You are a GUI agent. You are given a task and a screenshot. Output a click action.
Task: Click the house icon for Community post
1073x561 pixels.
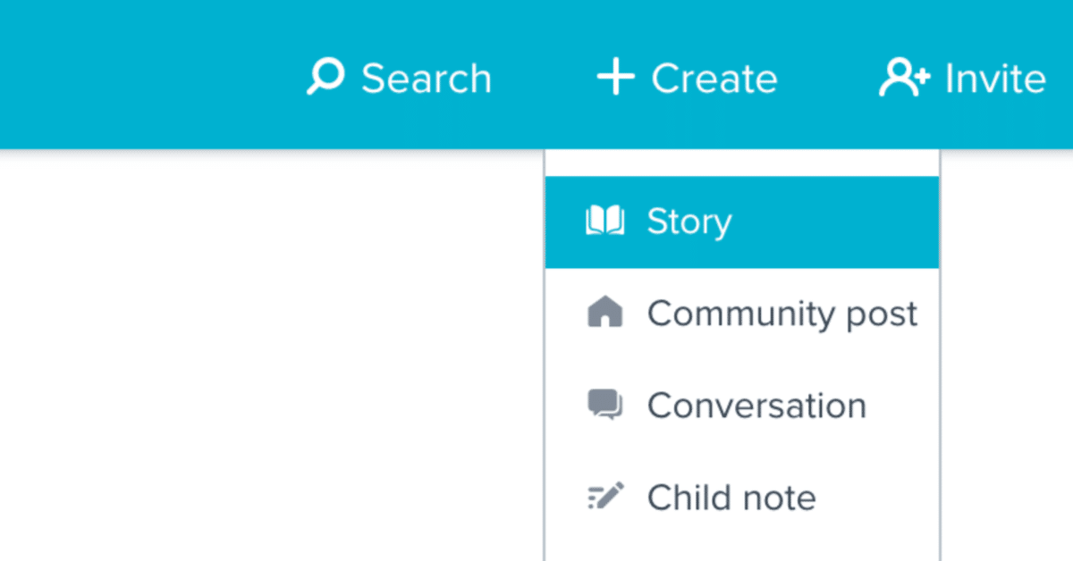605,313
